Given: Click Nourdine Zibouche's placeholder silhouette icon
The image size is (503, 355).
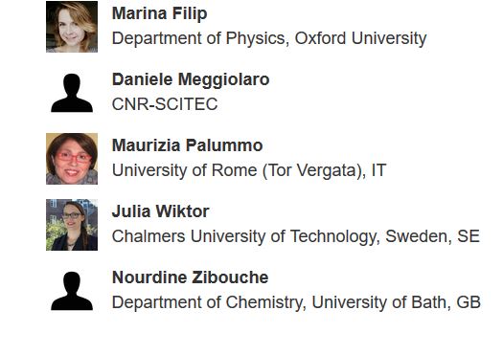Looking at the screenshot, I should tap(72, 291).
